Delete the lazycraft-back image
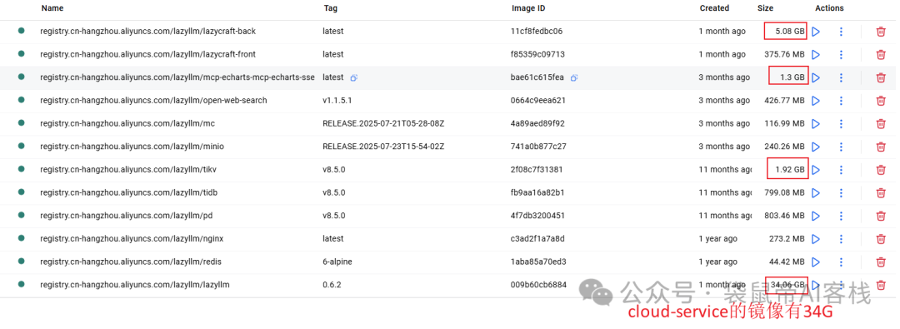The width and height of the screenshot is (900, 329). (881, 32)
